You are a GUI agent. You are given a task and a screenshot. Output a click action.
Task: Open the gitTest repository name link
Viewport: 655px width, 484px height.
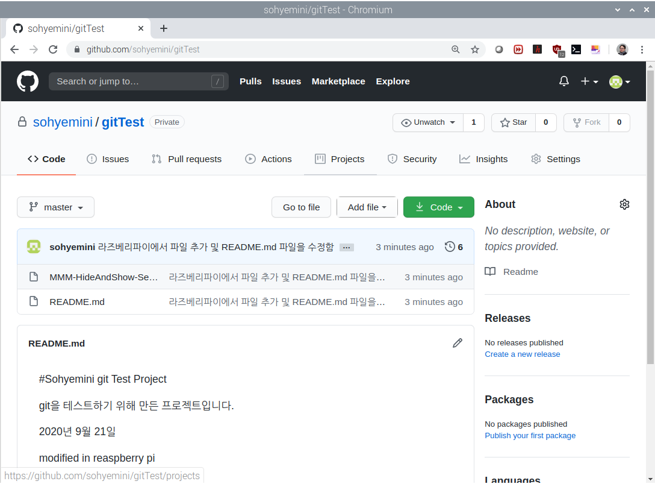point(123,122)
